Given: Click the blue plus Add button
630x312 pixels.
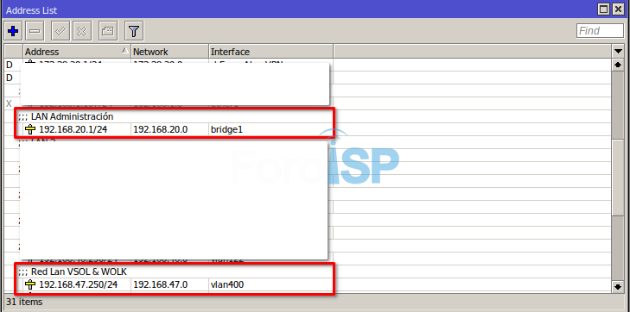Looking at the screenshot, I should click(13, 31).
